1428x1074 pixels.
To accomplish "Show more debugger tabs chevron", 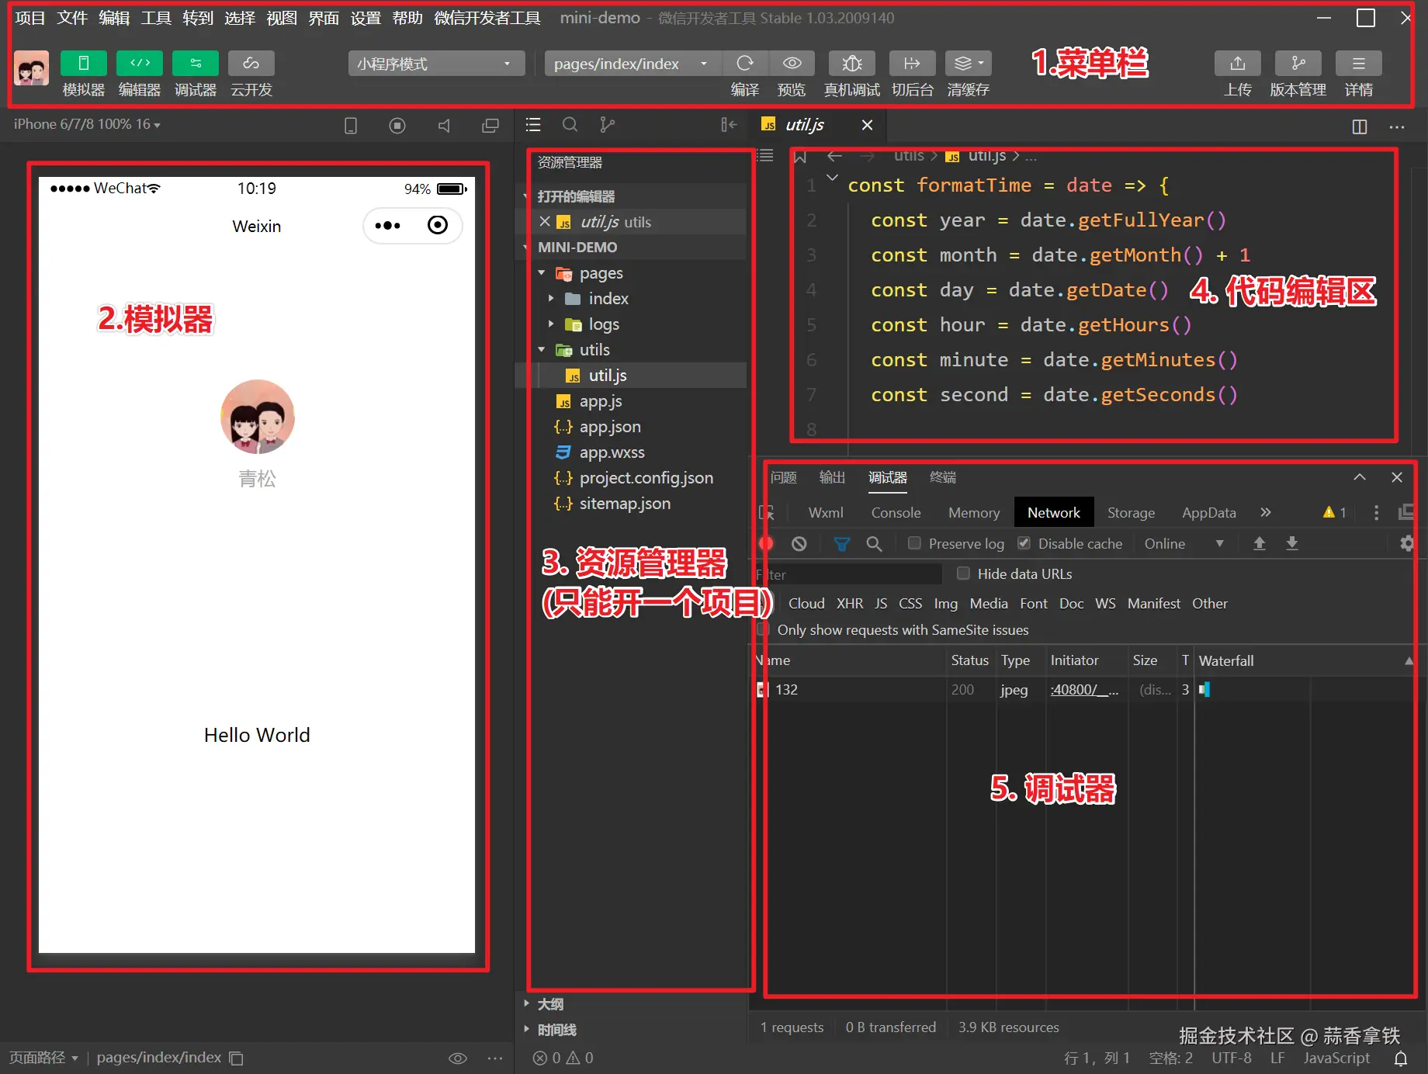I will [x=1266, y=512].
